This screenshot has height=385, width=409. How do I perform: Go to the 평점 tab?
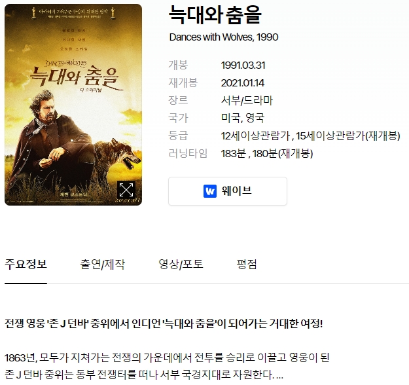247,264
